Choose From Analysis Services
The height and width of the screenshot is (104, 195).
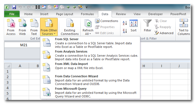point(90,55)
